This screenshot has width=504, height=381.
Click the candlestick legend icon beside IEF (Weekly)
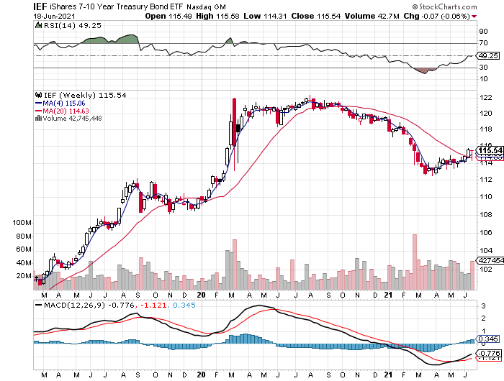[39, 95]
